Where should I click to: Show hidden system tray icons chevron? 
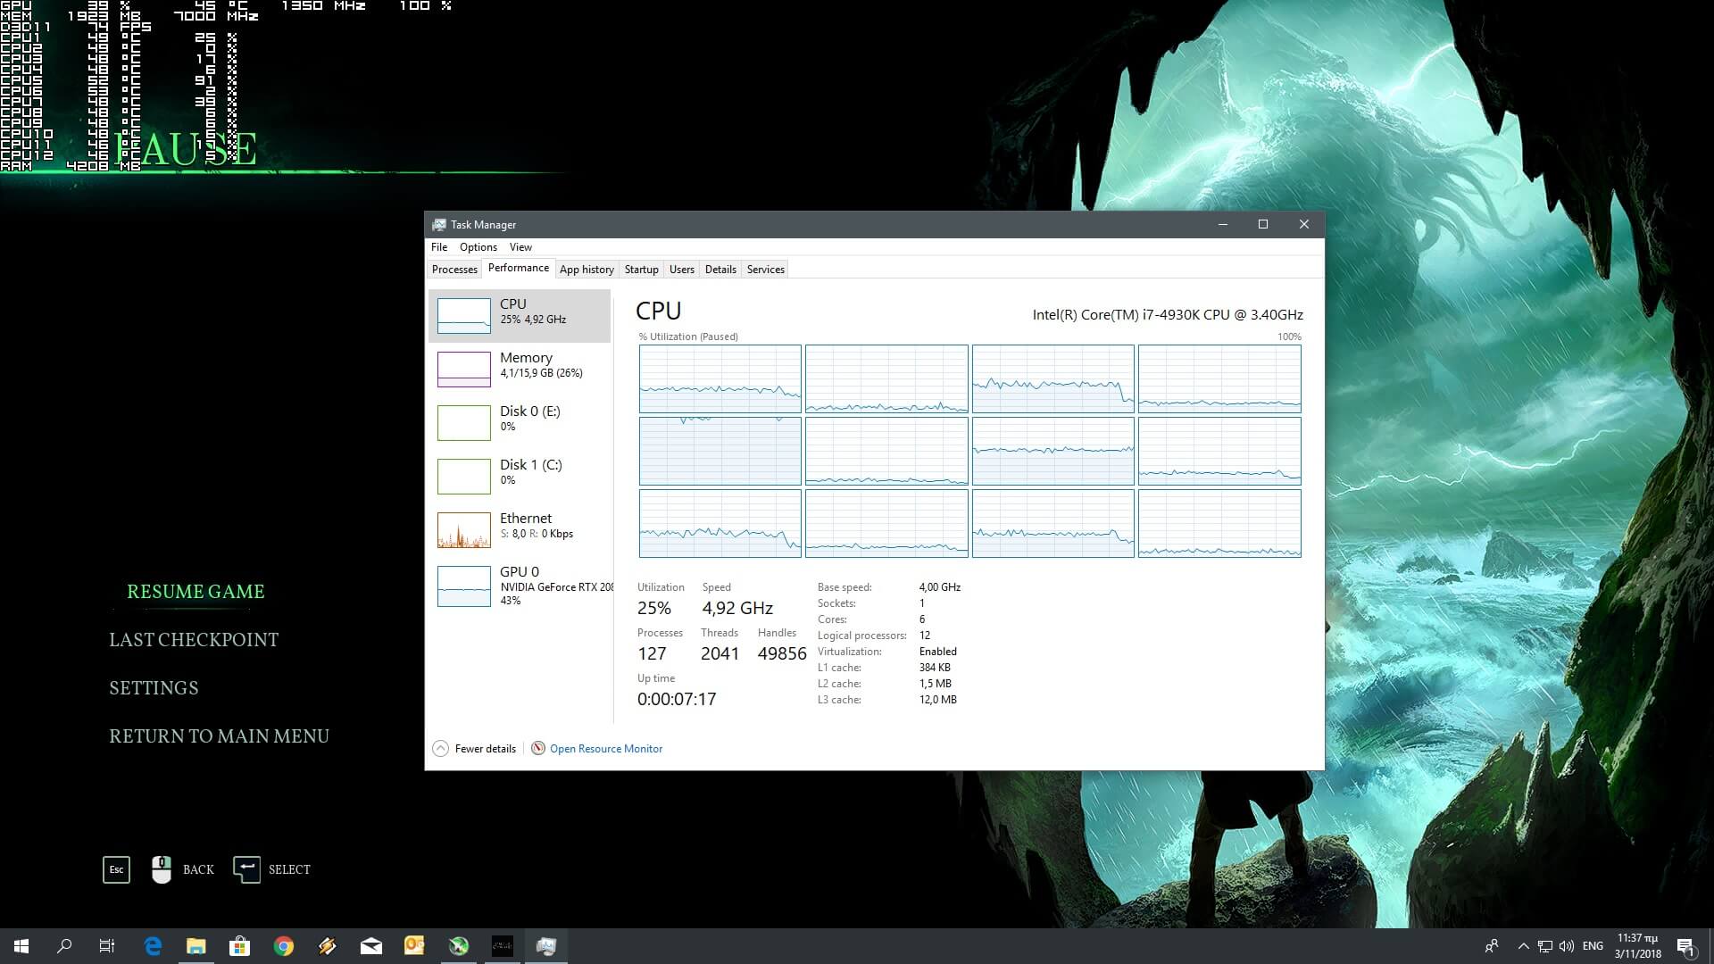[1523, 946]
